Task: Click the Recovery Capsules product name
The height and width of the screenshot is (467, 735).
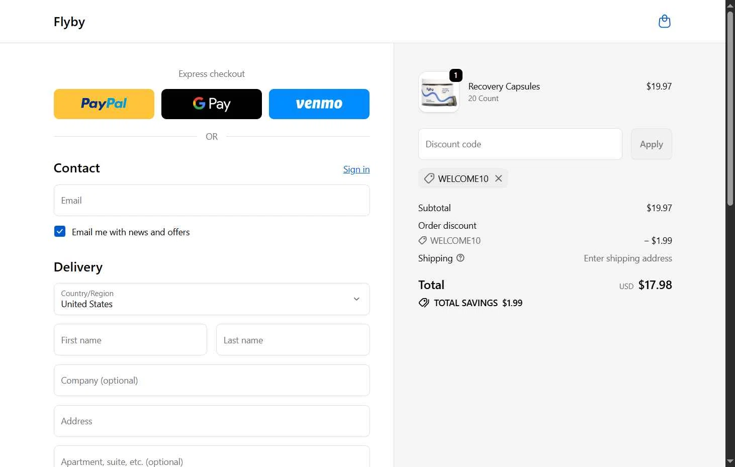Action: click(x=504, y=86)
